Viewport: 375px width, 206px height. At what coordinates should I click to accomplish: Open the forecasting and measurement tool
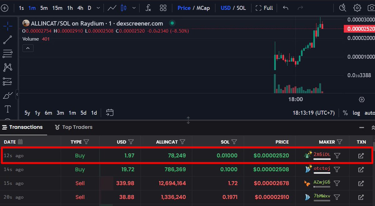pyautogui.click(x=7, y=81)
